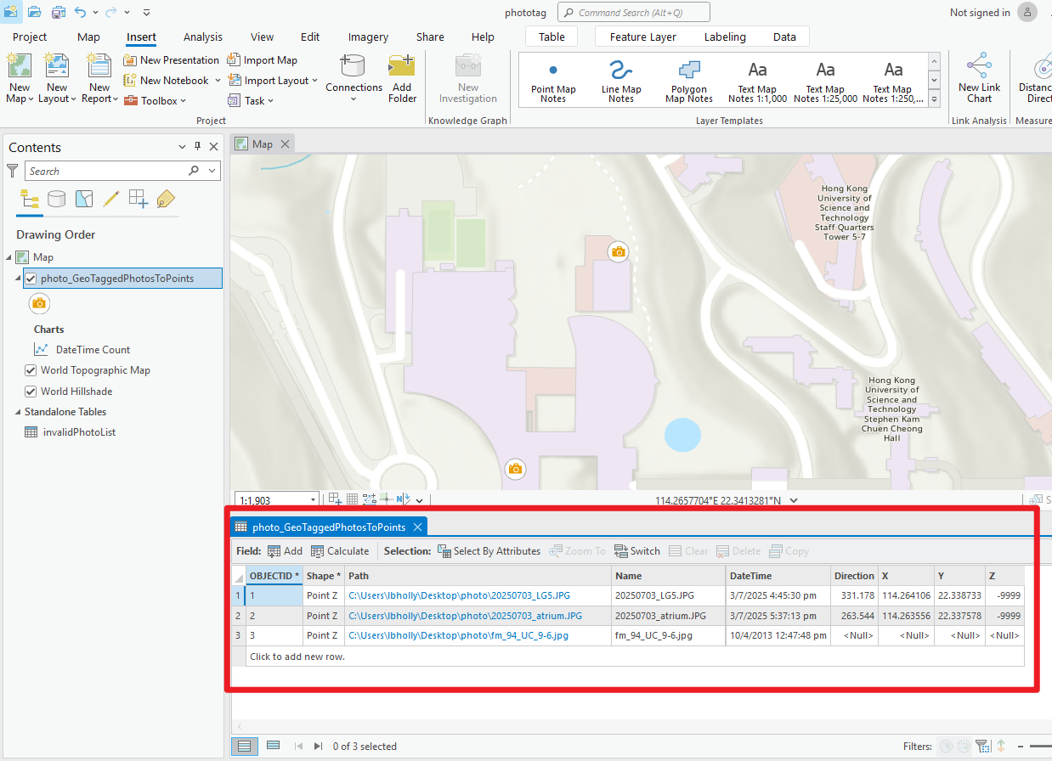
Task: Switch to the Analysis ribbon tab
Action: pos(203,37)
